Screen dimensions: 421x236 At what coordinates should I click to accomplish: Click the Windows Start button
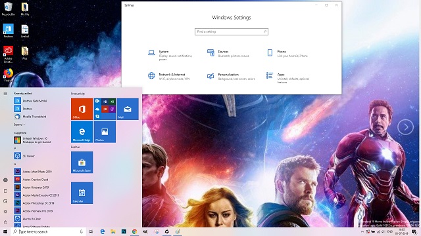5,231
